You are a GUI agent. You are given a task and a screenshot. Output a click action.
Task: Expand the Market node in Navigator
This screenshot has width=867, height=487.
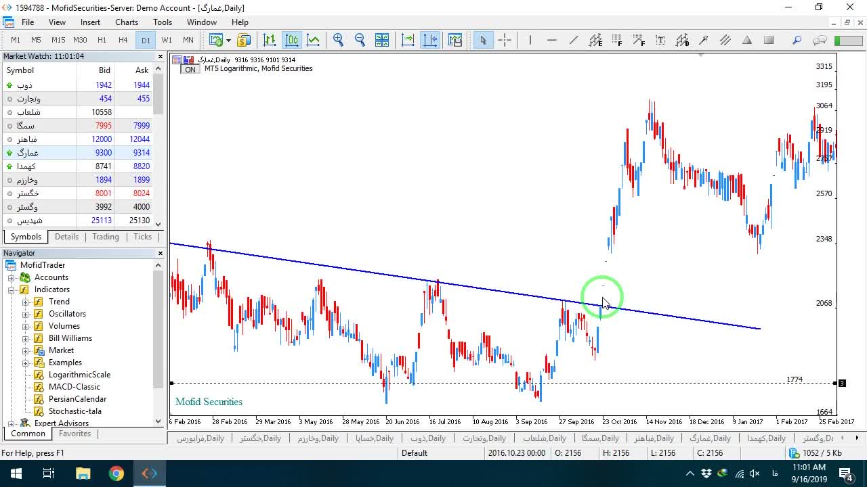pos(26,350)
